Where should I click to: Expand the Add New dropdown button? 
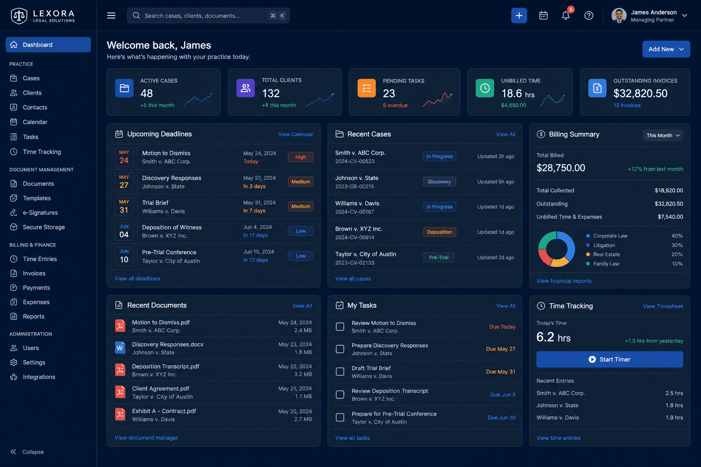click(x=666, y=49)
